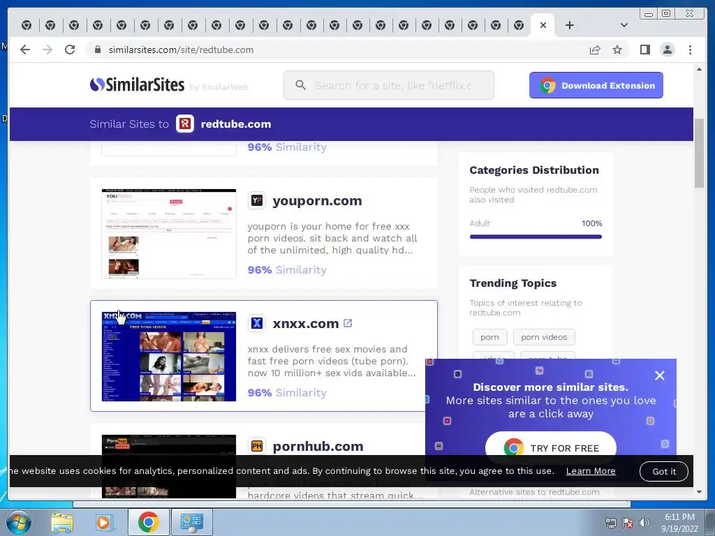This screenshot has width=715, height=536.
Task: Click the 'by SimilarWeb' text
Action: tap(219, 87)
